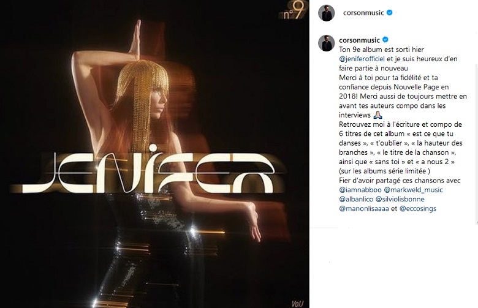This screenshot has width=478, height=308.
Task: Click the Vol.I label on cover corner
Action: (x=298, y=304)
